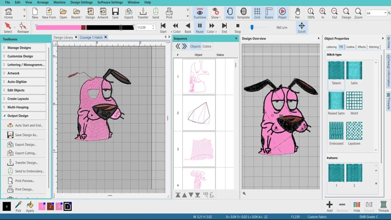Image resolution: width=391 pixels, height=220 pixels.
Task: Open the Arrange menu
Action: tap(43, 2)
